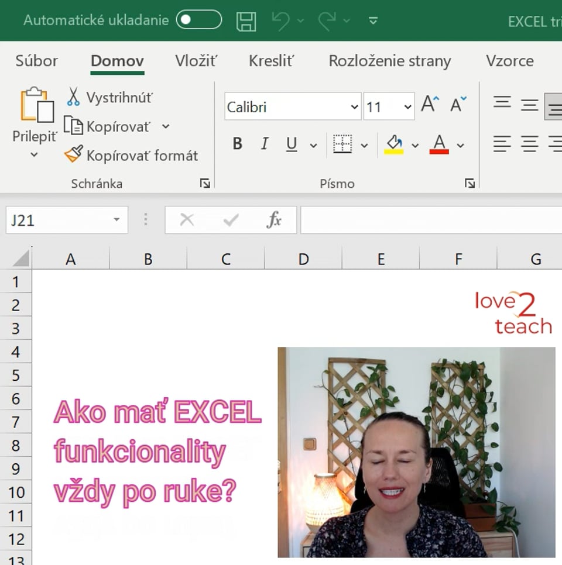Toggle the Automatické ukladanie switch
The image size is (562, 565).
(x=199, y=19)
